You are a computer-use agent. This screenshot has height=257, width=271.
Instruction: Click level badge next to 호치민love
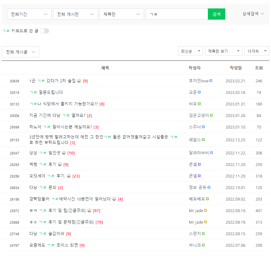(211, 81)
